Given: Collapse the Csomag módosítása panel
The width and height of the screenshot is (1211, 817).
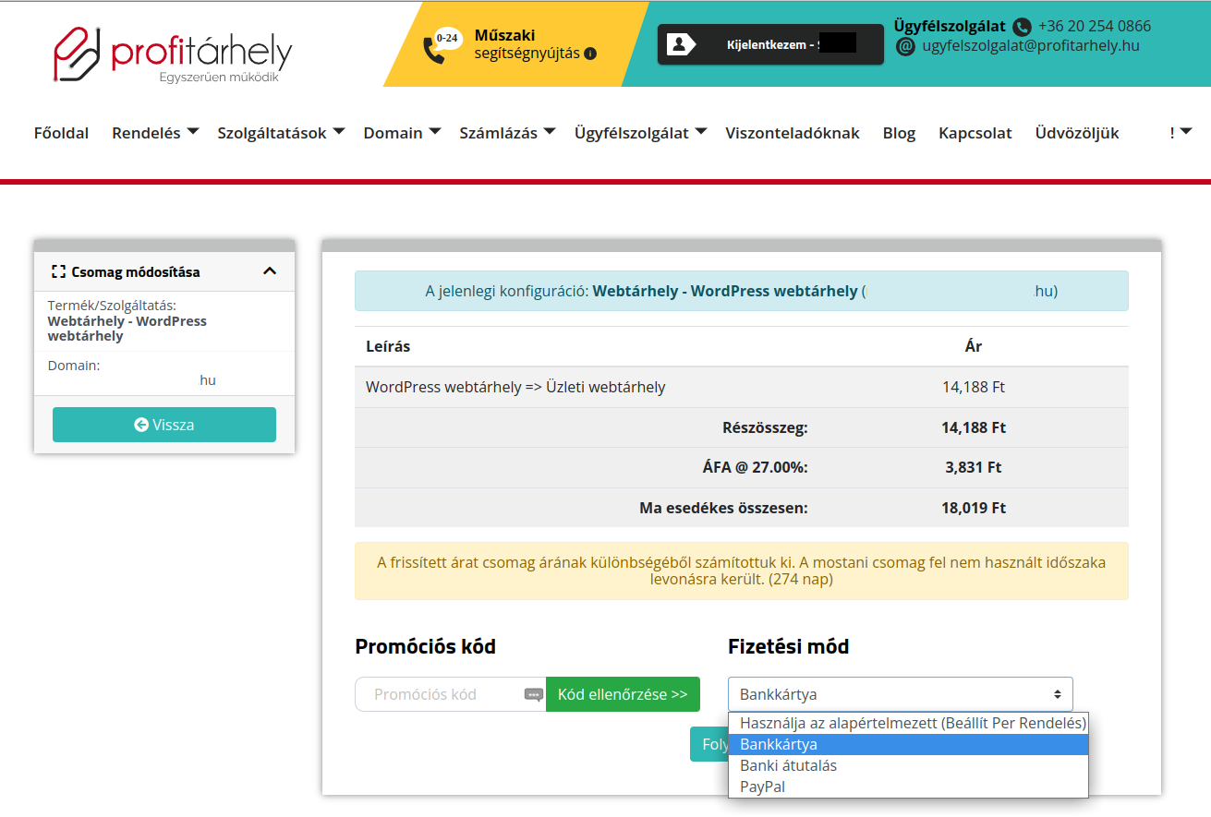Looking at the screenshot, I should [x=270, y=271].
